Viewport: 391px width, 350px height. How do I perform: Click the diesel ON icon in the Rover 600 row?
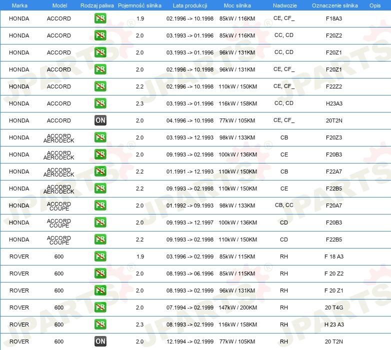(100, 341)
